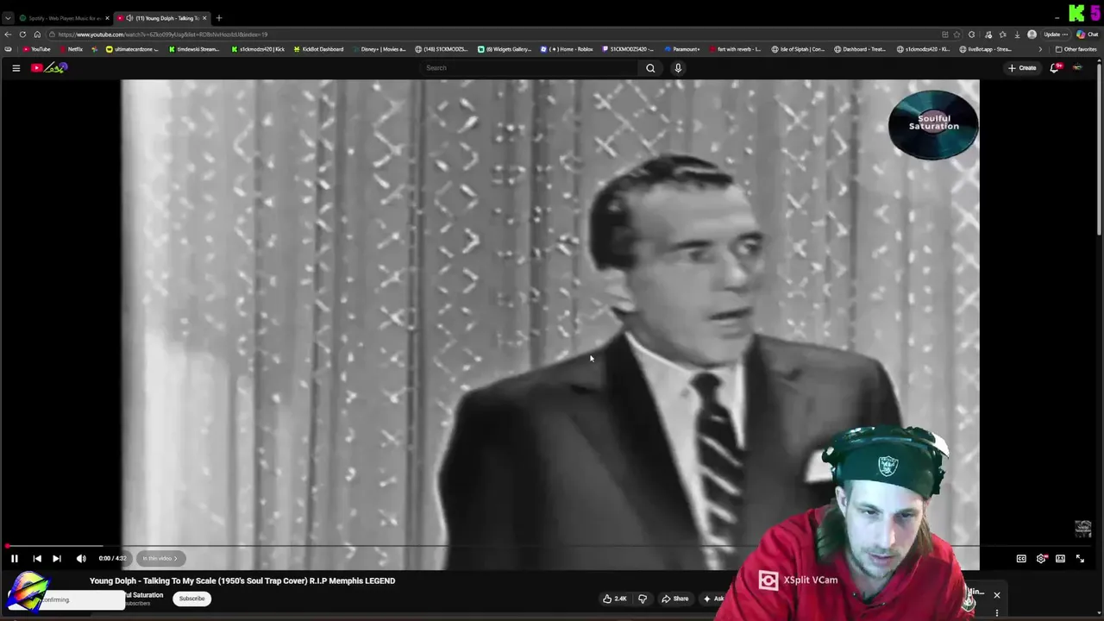Go to YouTube home via logo
Screen dimensions: 1104x621
[x=49, y=68]
